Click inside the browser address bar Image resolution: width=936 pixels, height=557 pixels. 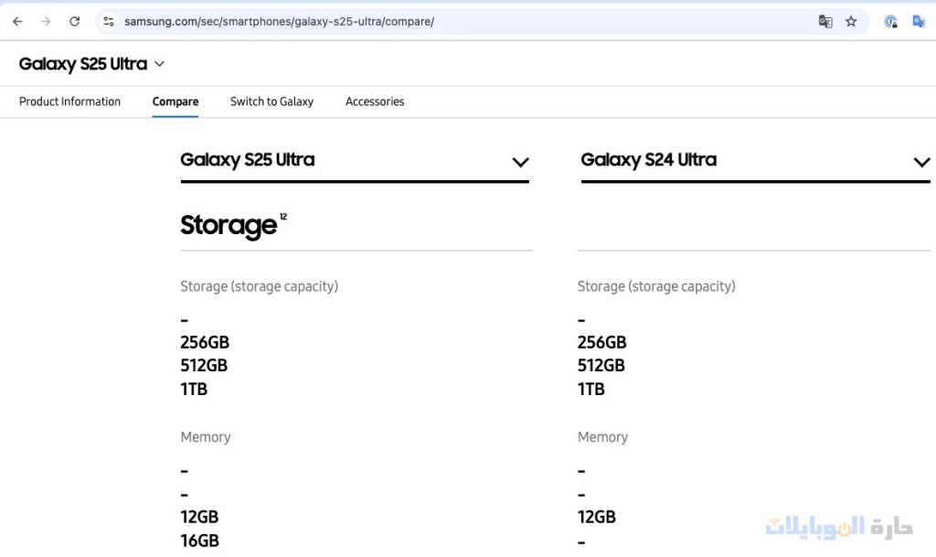click(366, 21)
